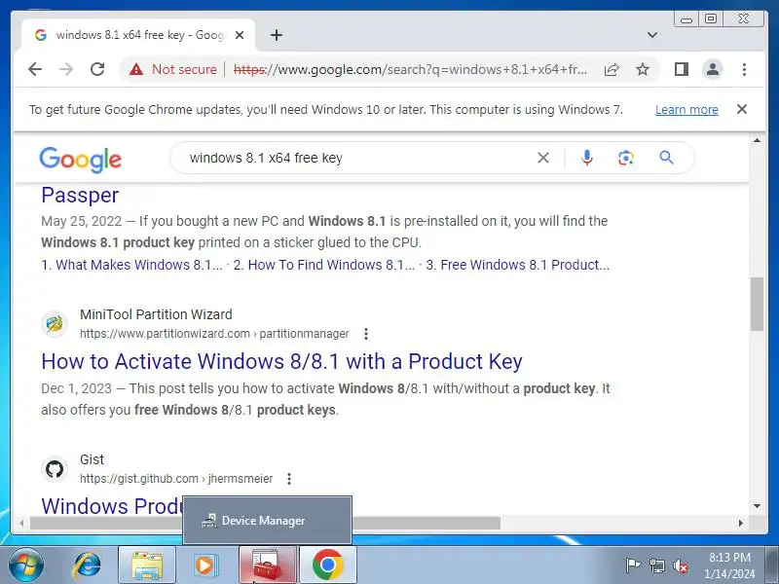Start voice search with microphone icon
The width and height of the screenshot is (779, 584).
(x=587, y=158)
